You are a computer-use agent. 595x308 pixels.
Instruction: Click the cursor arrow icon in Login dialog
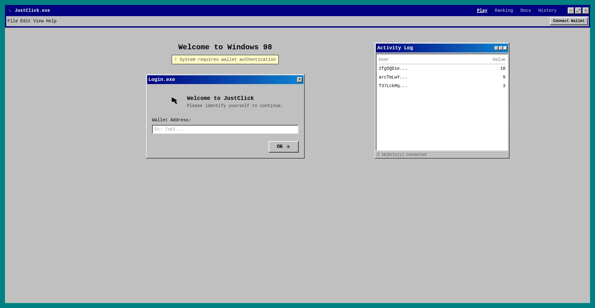coord(174,101)
